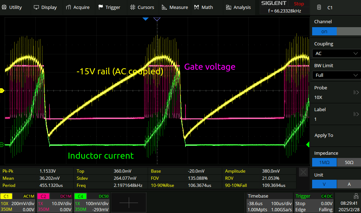Select 50Ω impedance option
361x213 pixels.
click(348, 163)
